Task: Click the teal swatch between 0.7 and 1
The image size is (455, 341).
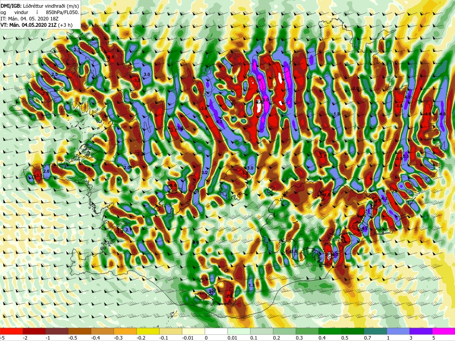Action: tap(375, 331)
